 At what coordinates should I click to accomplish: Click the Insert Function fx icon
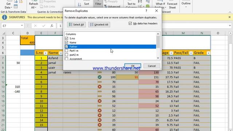coord(52,26)
